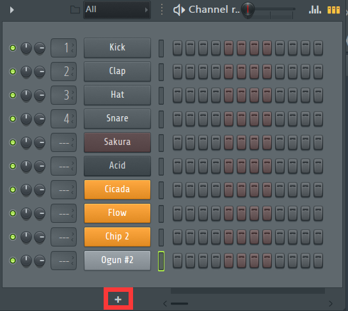Activate first step of Flow channel
Viewport: 348px width, 311px height.
point(178,213)
